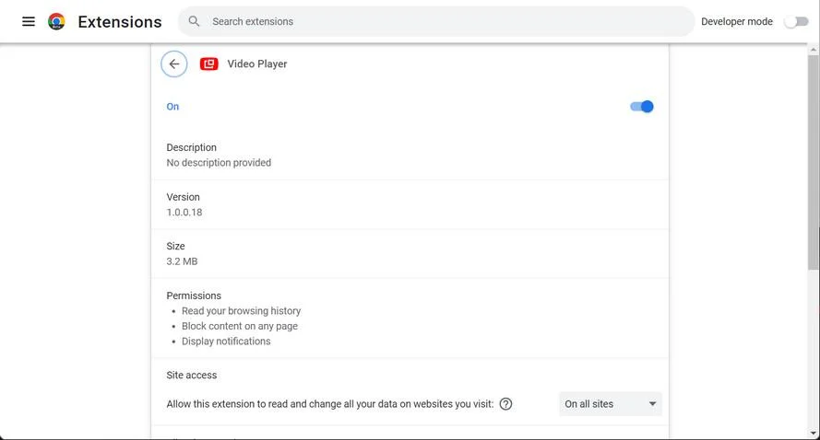Focus the Search extensions field
820x440 pixels.
[436, 21]
